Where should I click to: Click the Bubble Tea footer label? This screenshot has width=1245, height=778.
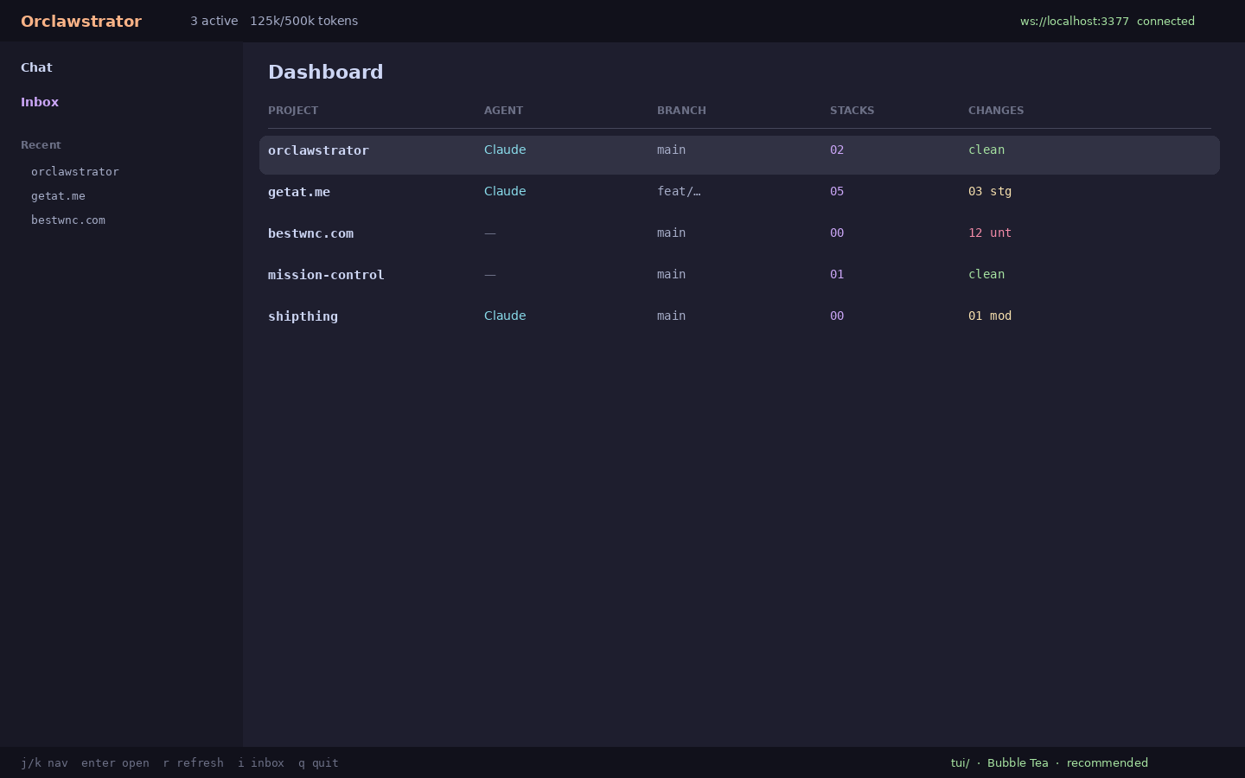point(1018,762)
